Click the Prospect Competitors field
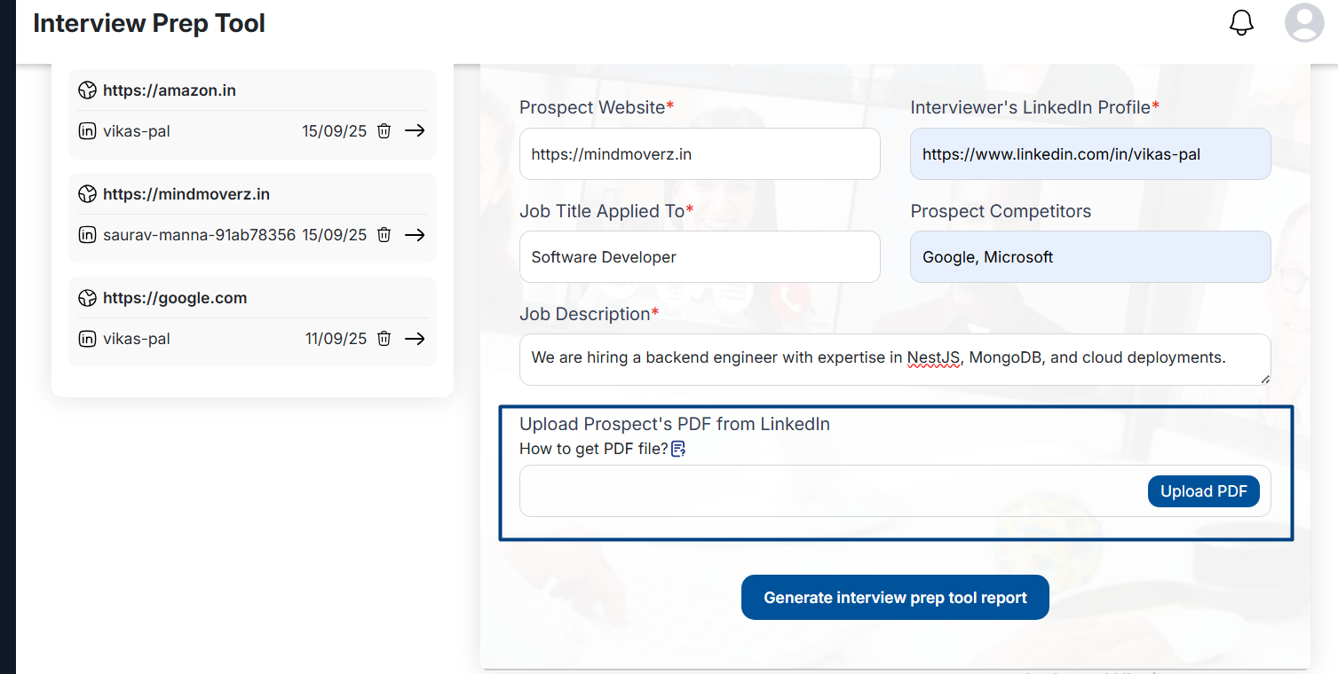This screenshot has width=1338, height=674. pyautogui.click(x=1090, y=257)
